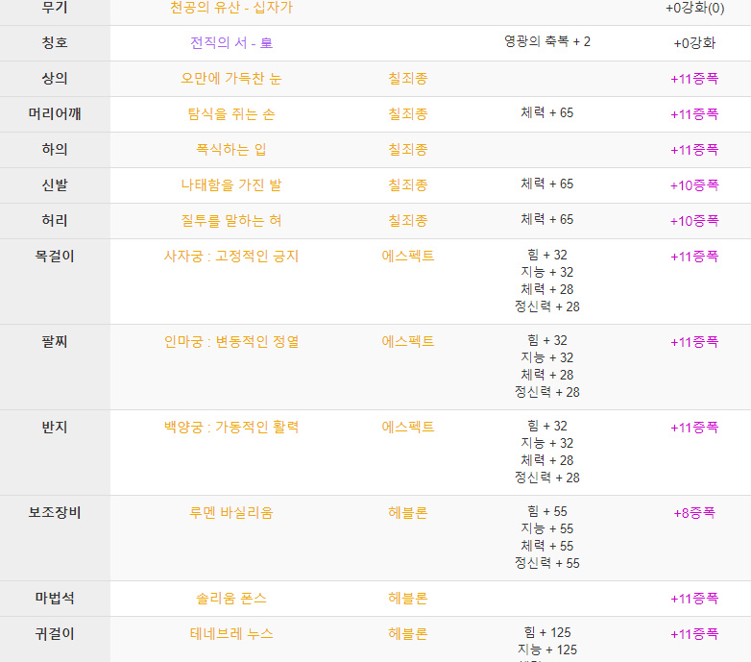751x662 pixels.
Task: Click the 머리어깨 row label
Action: pyautogui.click(x=55, y=114)
